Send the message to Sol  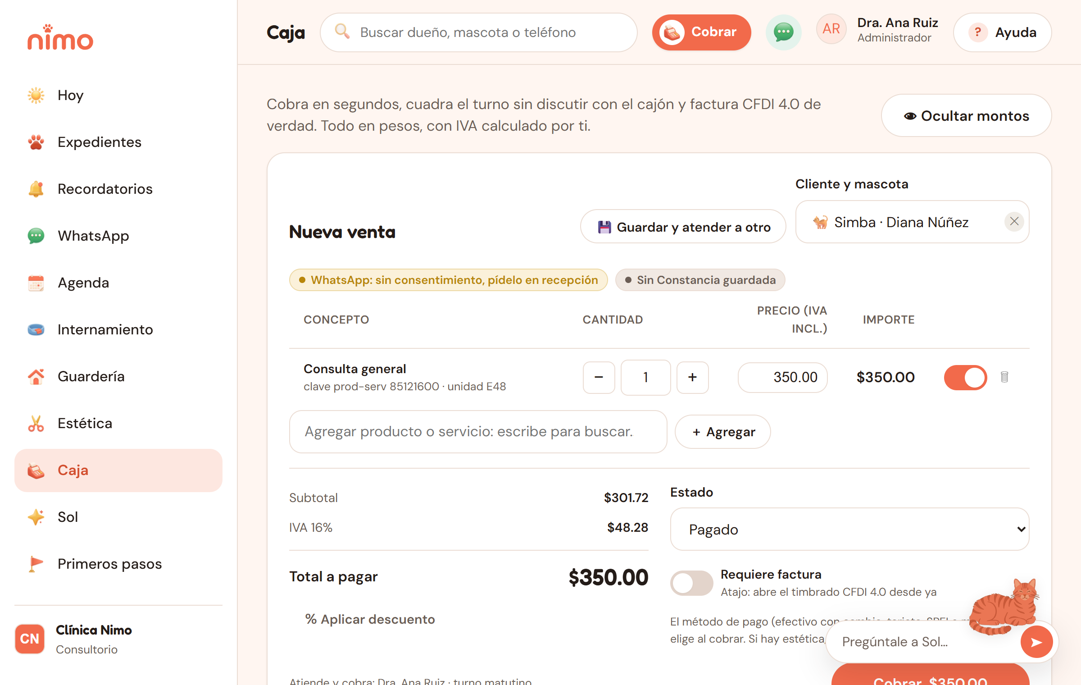(x=1037, y=642)
